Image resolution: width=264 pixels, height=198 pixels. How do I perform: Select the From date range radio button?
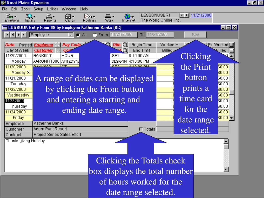(x=95, y=35)
